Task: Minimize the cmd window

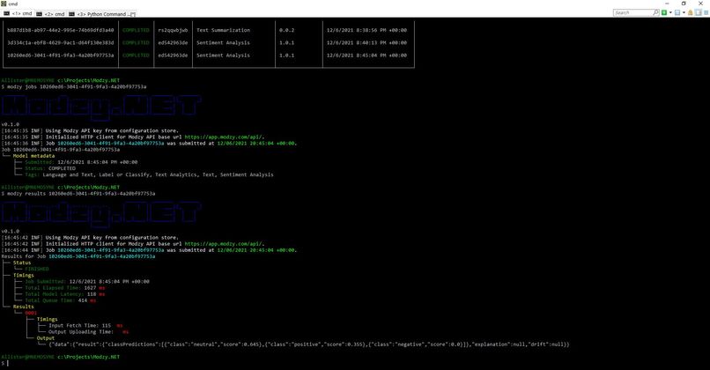Action: [x=668, y=4]
